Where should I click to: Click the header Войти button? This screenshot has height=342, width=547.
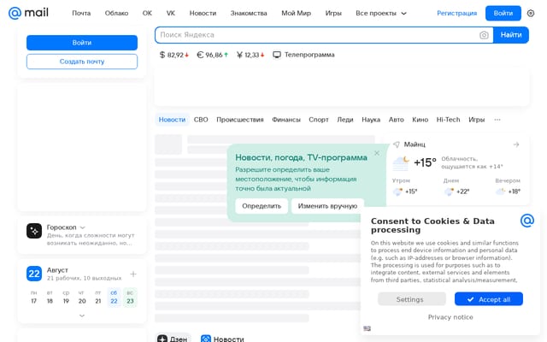503,14
